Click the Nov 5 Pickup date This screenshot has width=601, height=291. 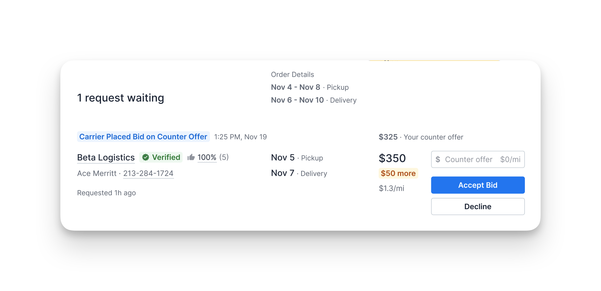(297, 158)
